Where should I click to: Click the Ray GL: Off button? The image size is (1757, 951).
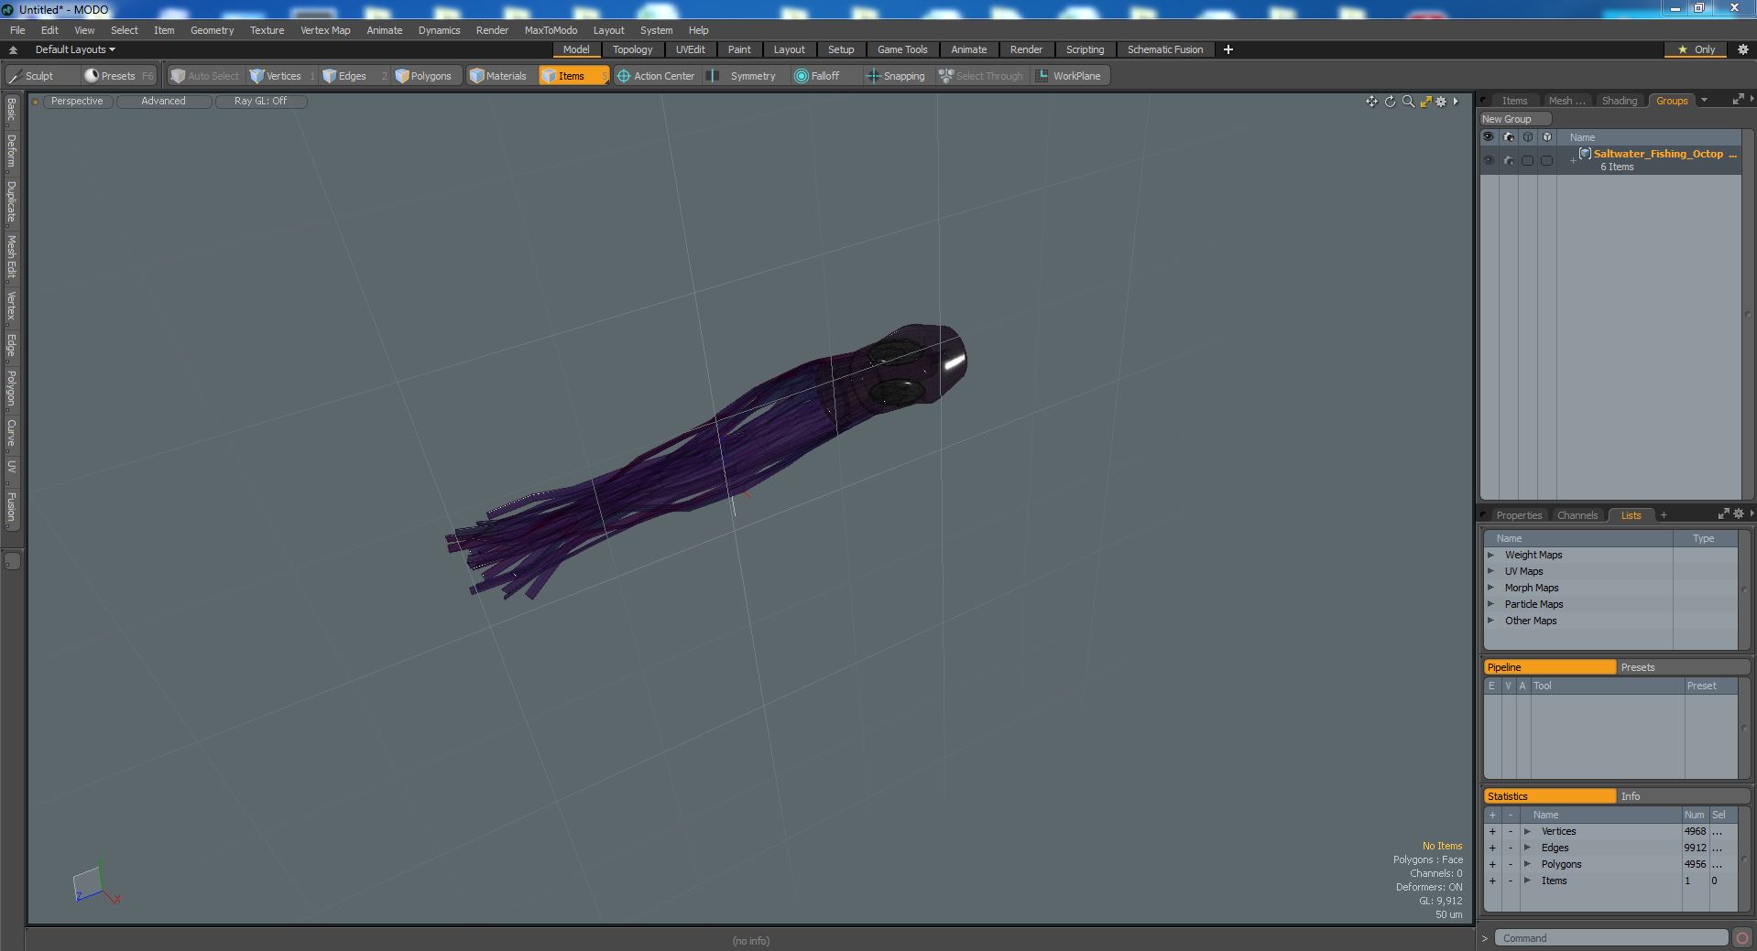pos(260,102)
